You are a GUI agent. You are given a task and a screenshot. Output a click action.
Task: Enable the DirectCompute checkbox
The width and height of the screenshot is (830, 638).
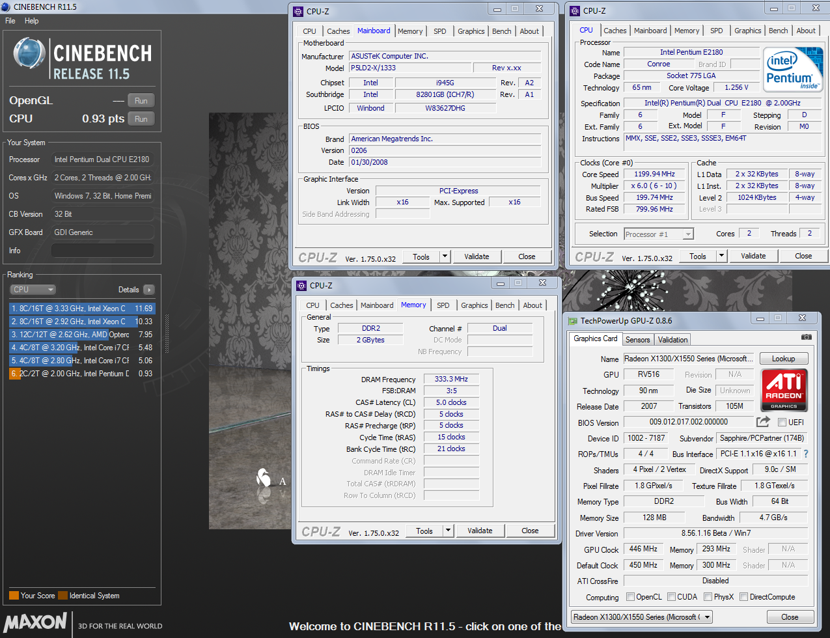[743, 596]
